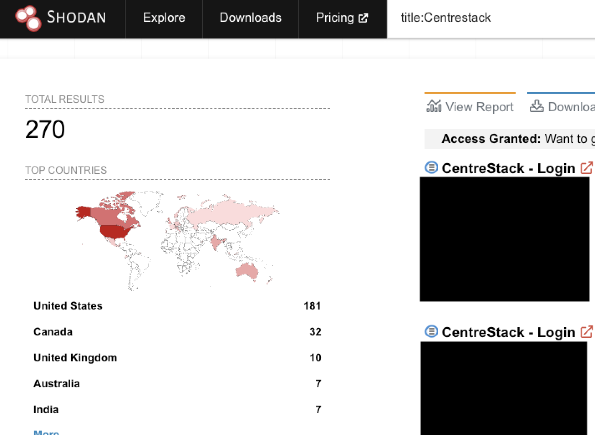Click the United States count 181
The image size is (595, 435).
pyautogui.click(x=312, y=306)
